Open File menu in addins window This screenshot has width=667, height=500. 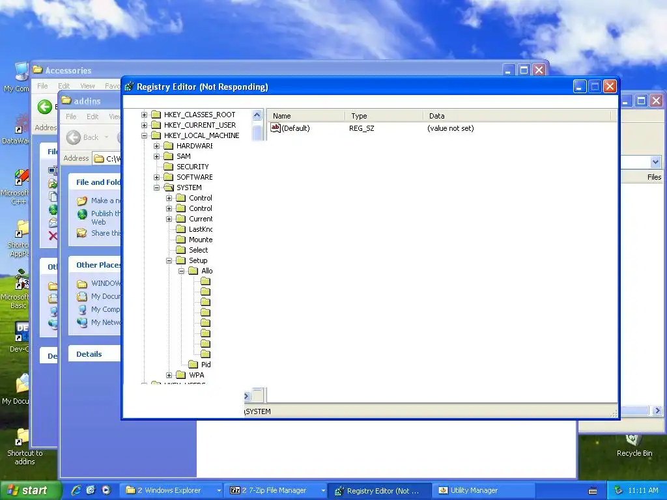(71, 117)
